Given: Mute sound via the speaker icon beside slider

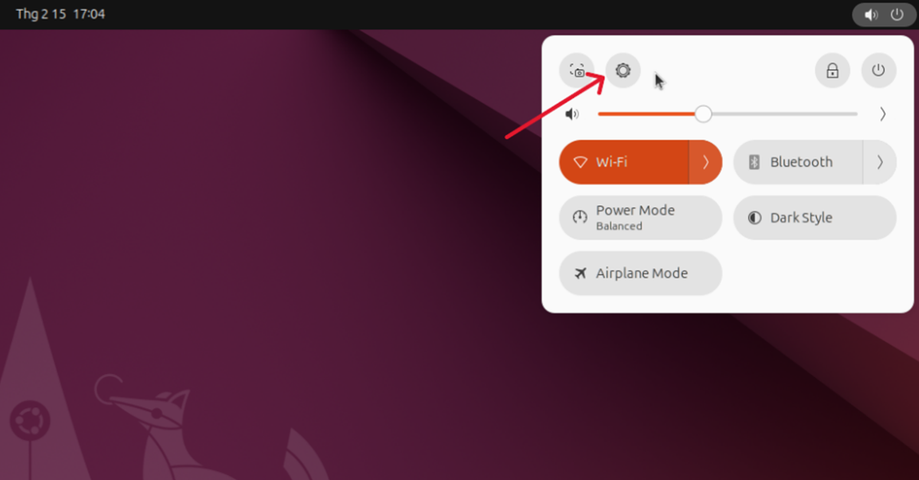Looking at the screenshot, I should click(572, 114).
